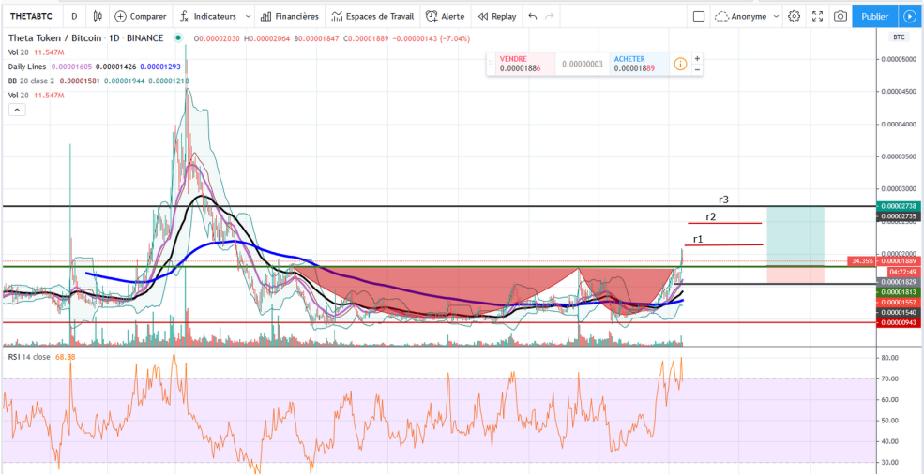Undo the last chart action
This screenshot has height=474, width=924.
[x=533, y=17]
